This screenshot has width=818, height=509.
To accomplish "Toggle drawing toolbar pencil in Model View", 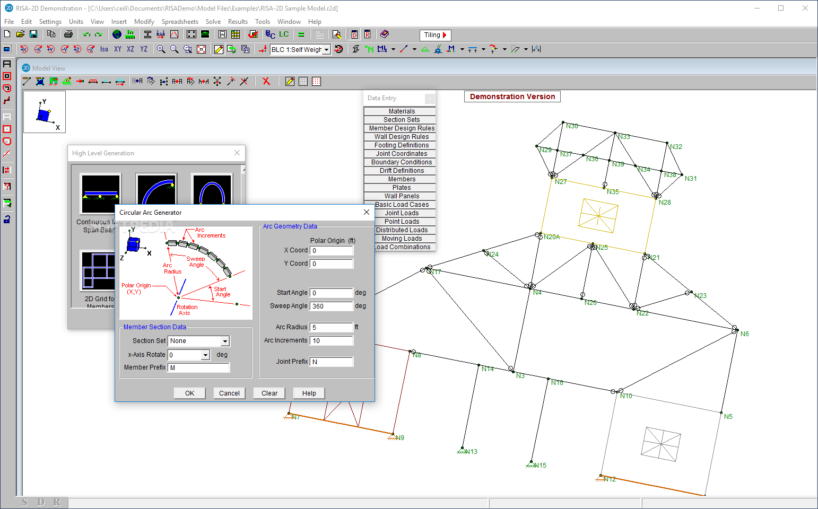I will coord(290,81).
